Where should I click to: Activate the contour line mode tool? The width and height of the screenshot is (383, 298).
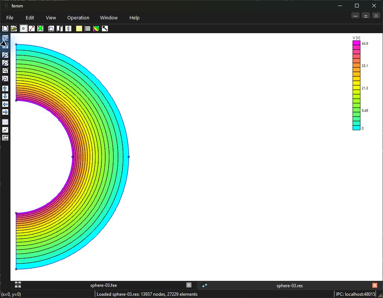pos(32,29)
